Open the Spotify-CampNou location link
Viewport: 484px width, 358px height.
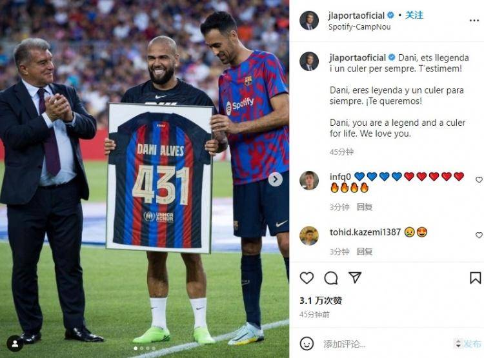tap(359, 27)
